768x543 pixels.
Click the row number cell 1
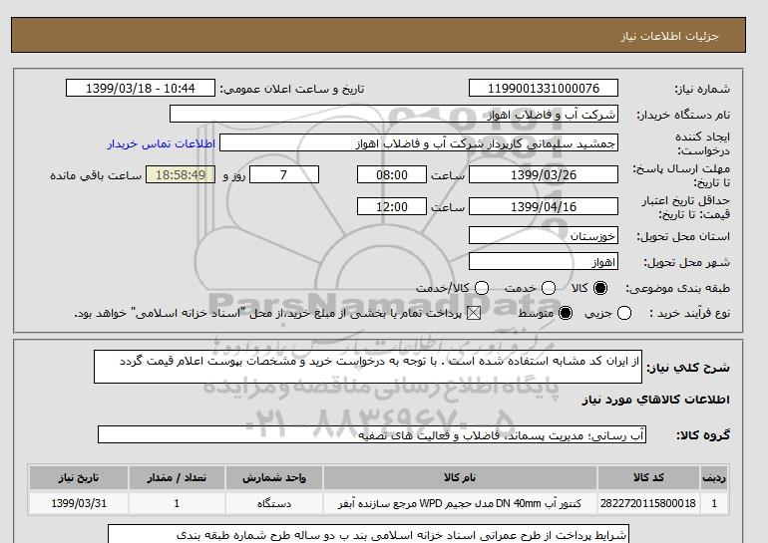pos(714,503)
